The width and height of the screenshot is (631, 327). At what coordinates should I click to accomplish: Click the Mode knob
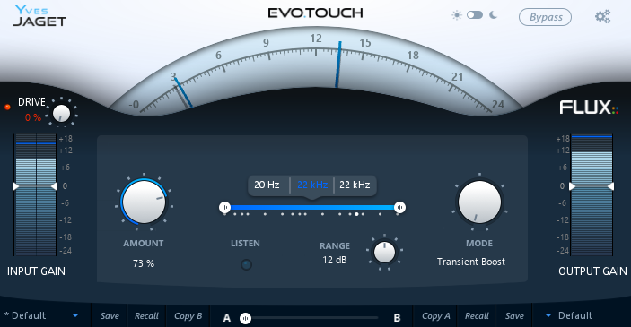[x=479, y=202]
